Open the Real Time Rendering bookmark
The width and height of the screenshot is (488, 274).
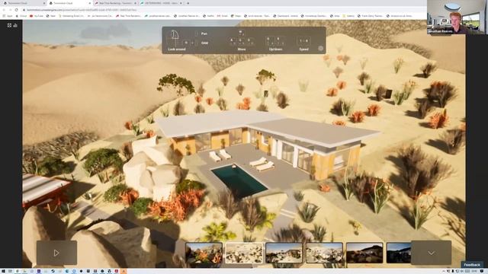pyautogui.click(x=129, y=16)
